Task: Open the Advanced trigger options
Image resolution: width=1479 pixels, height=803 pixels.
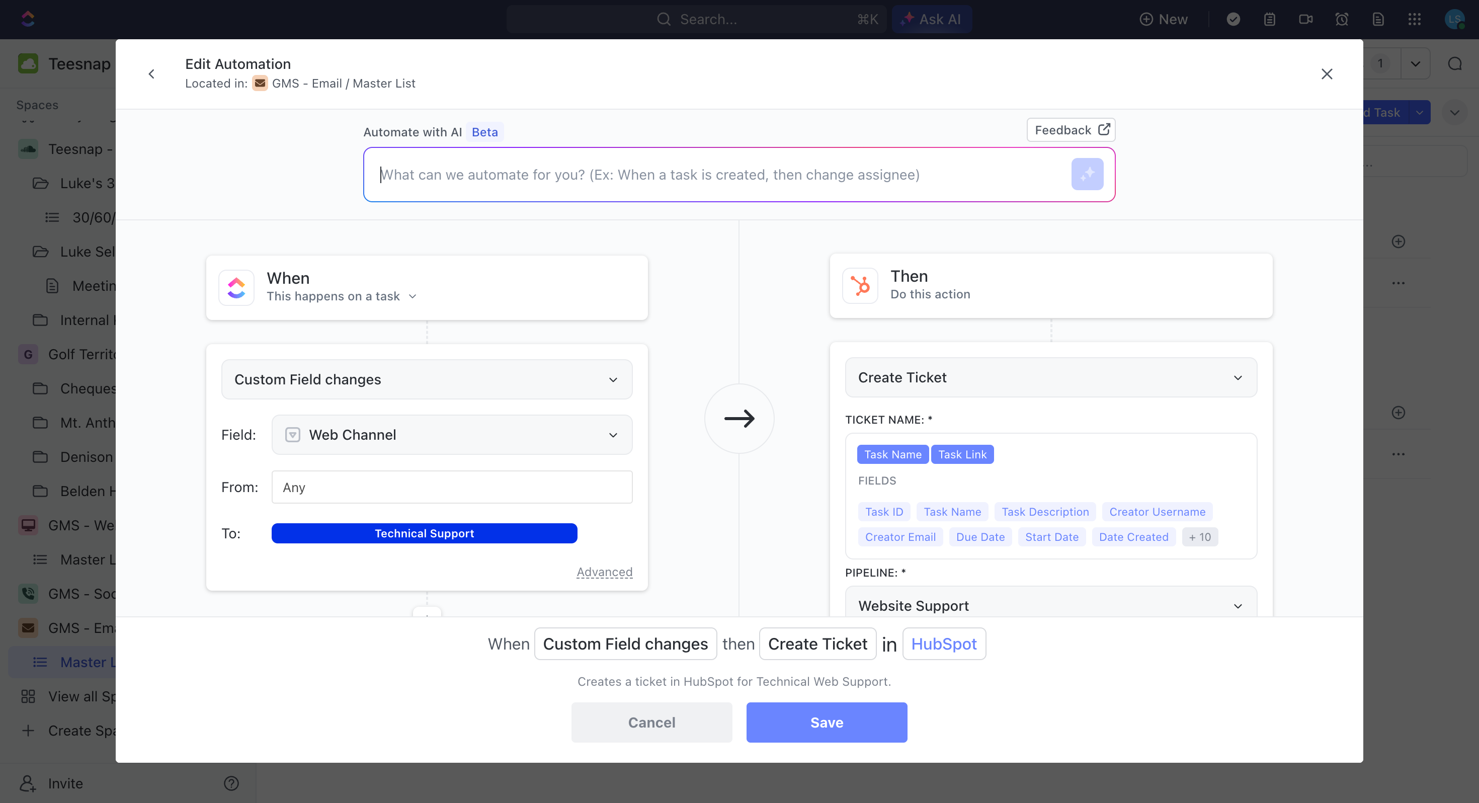Action: 604,572
